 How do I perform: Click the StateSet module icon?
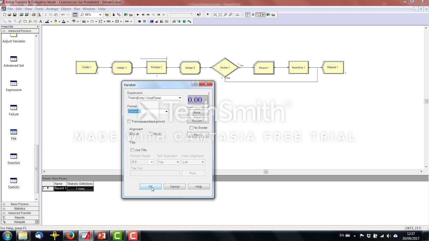click(14, 156)
